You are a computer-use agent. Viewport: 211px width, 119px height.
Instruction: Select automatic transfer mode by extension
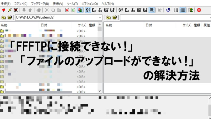80,10
